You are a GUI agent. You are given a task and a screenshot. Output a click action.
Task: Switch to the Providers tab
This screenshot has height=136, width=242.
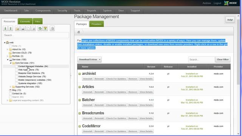(96, 24)
